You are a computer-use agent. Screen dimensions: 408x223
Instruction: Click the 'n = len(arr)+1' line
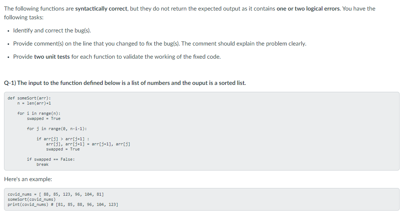click(34, 103)
